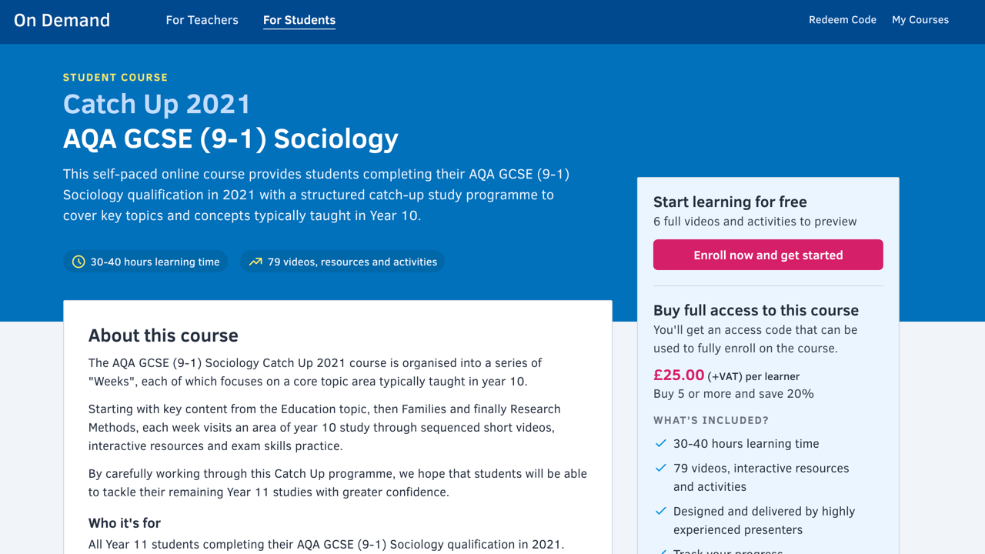The width and height of the screenshot is (985, 554).
Task: Click the clock icon beside learning time
Action: tap(78, 262)
